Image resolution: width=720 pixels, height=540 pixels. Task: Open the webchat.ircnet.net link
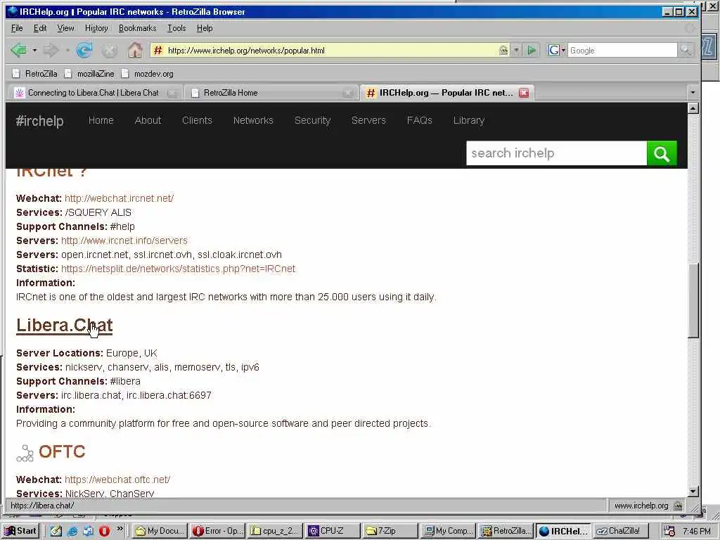pos(119,198)
